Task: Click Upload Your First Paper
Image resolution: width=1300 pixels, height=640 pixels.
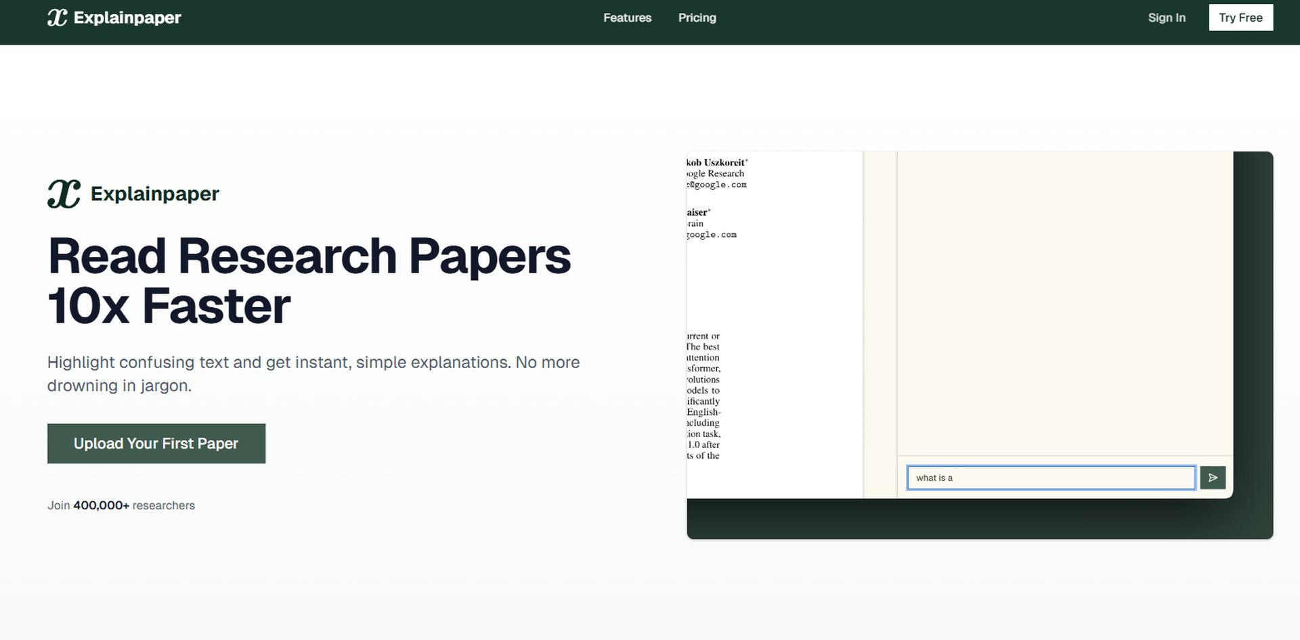Action: point(156,443)
